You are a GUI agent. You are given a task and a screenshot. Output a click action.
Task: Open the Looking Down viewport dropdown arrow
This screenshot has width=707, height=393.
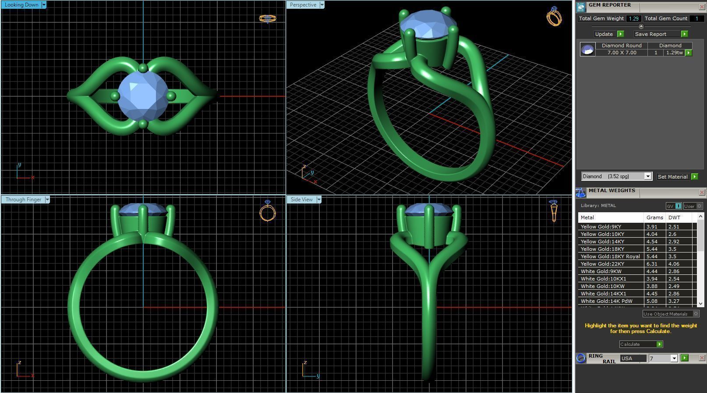tap(44, 5)
